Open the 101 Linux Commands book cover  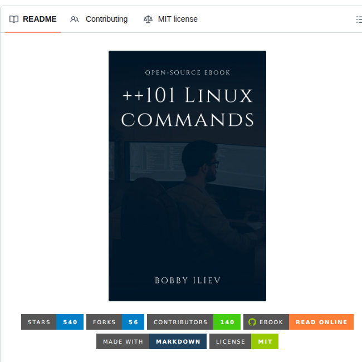187,176
